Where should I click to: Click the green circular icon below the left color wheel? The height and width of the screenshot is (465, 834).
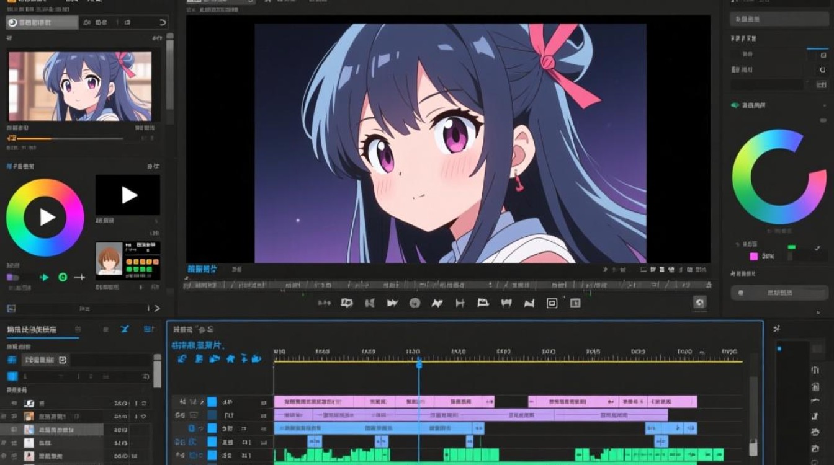[63, 277]
